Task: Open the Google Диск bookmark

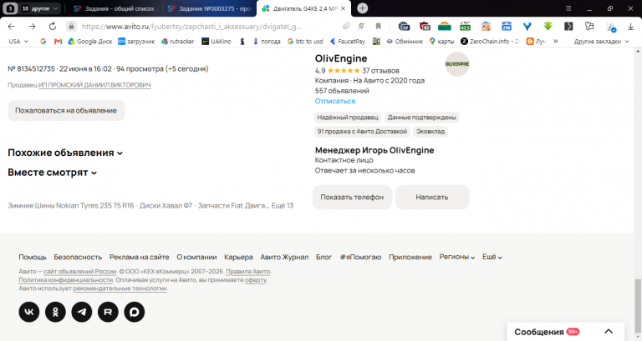Action: (90, 41)
